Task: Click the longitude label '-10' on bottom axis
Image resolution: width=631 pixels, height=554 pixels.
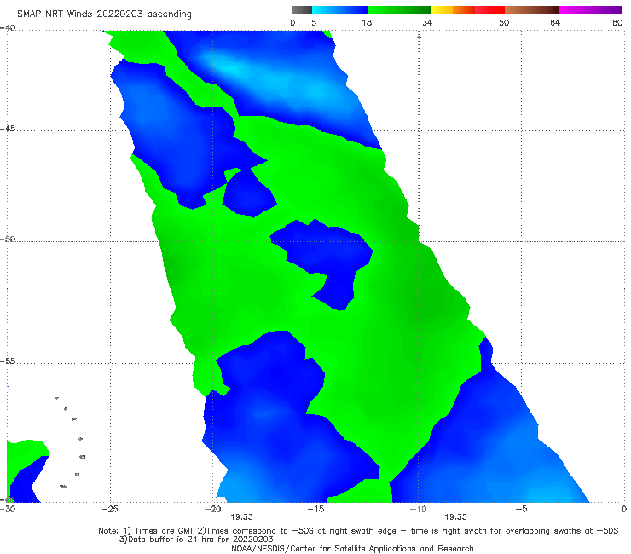Action: pos(418,509)
